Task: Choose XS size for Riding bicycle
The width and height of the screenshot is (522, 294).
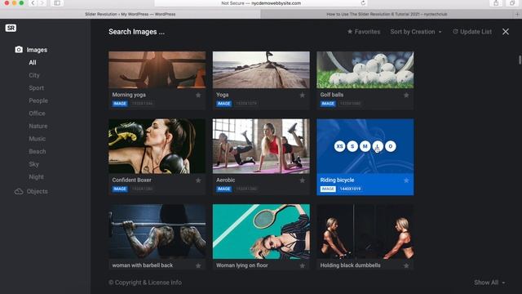Action: (x=339, y=146)
